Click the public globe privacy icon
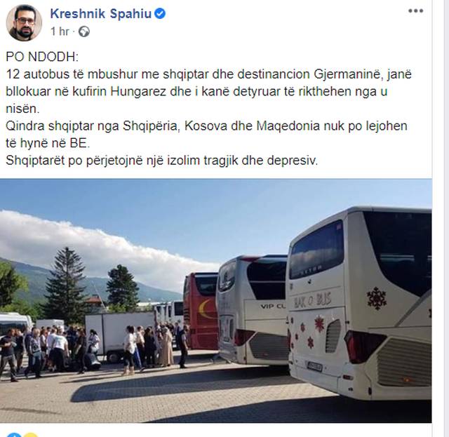This screenshot has height=437, width=449. (x=84, y=32)
